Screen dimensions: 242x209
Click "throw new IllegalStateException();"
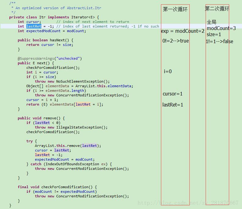point(71,127)
